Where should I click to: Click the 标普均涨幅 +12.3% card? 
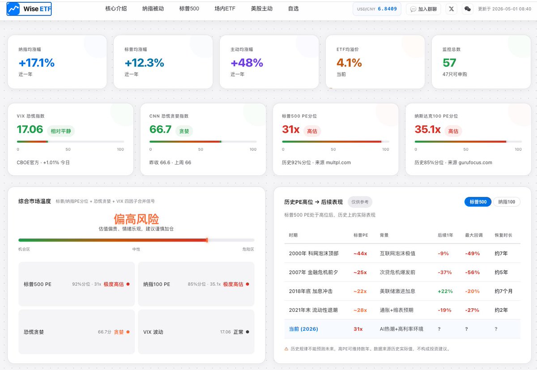[163, 62]
